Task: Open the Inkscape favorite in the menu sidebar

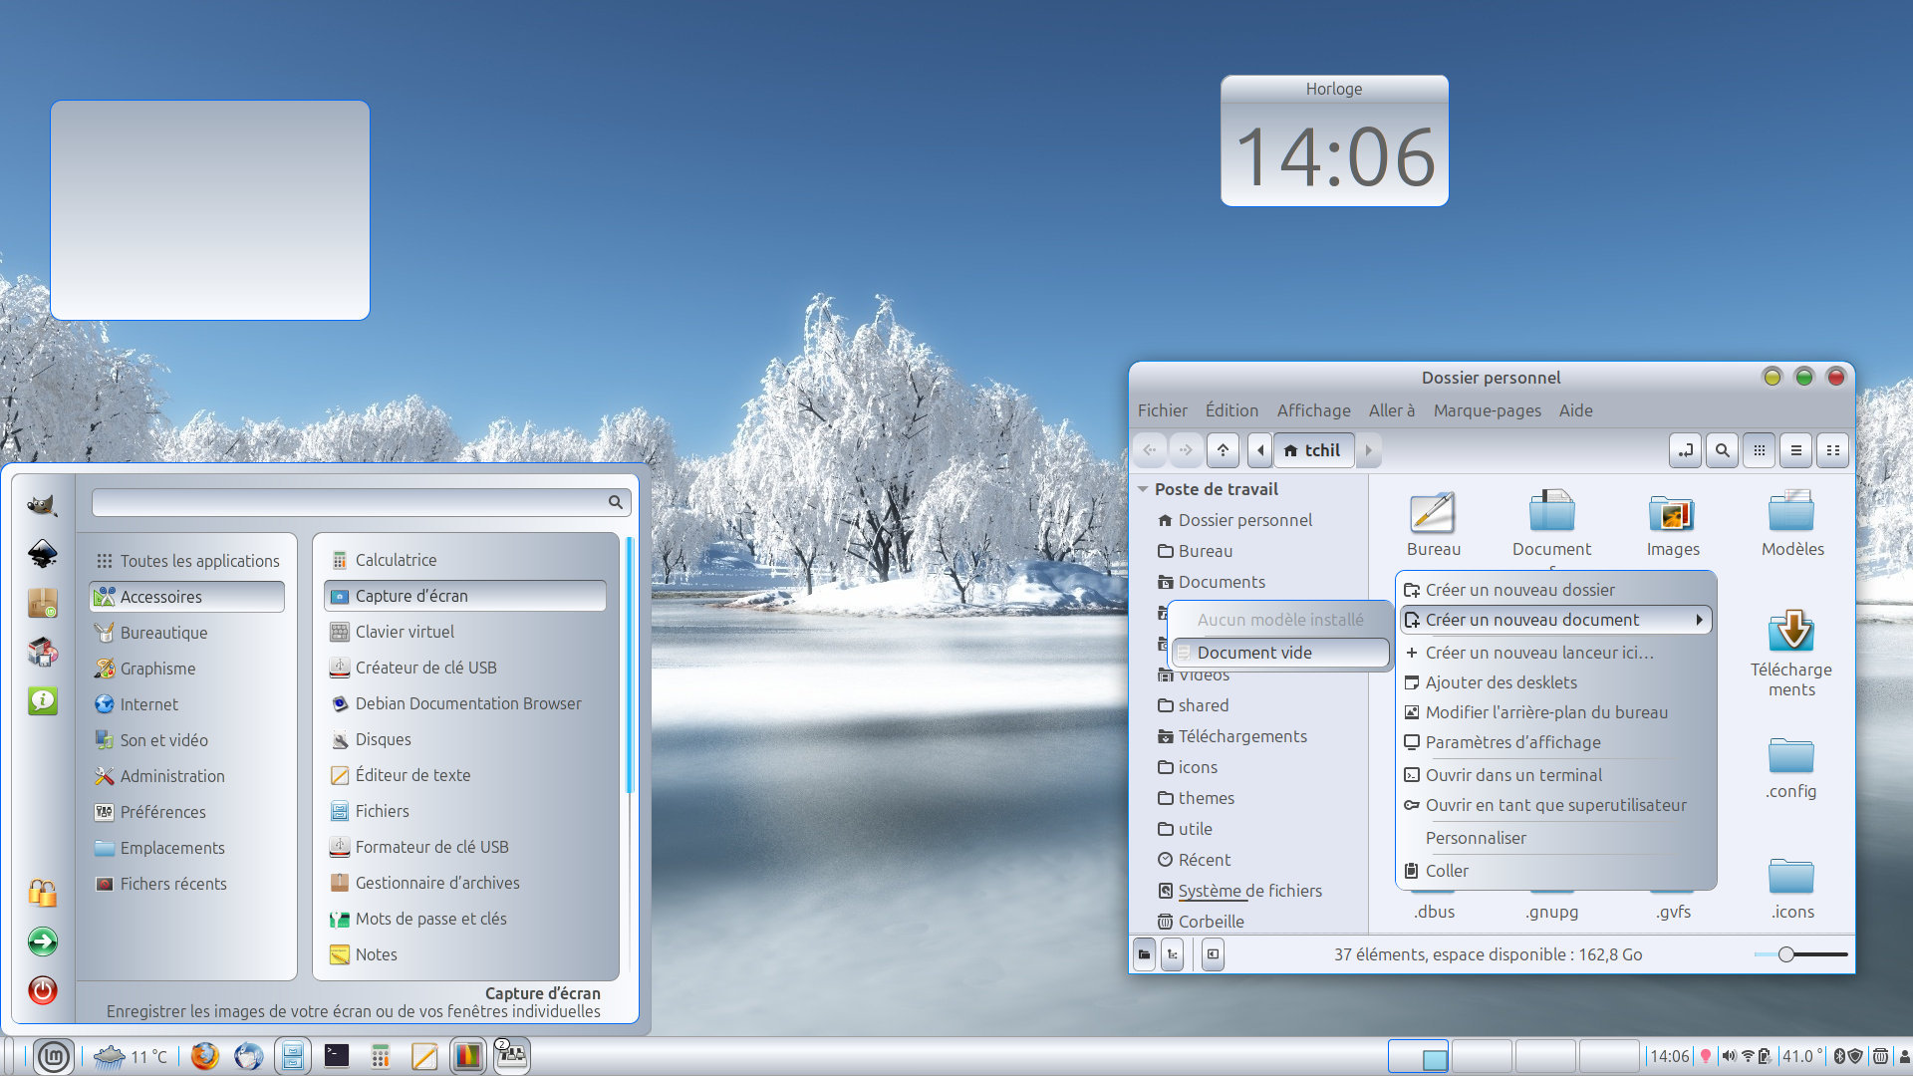Action: coord(42,554)
